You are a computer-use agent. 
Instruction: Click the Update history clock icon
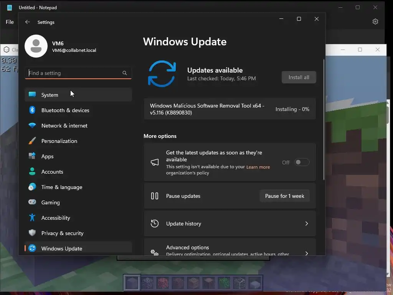(155, 224)
